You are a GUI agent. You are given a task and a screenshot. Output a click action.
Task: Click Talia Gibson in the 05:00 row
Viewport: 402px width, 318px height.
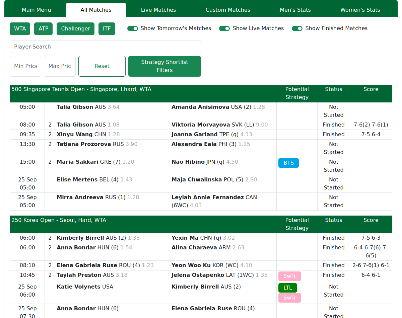75,107
